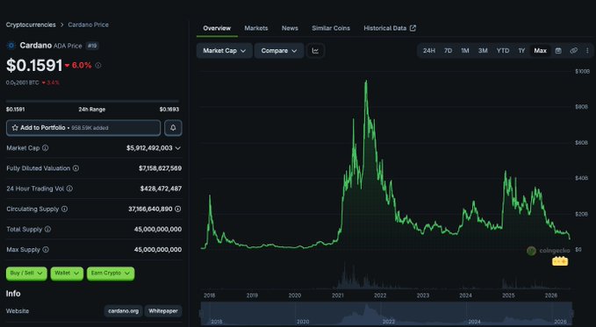Image resolution: width=596 pixels, height=327 pixels.
Task: Select the 1Y time range
Action: (521, 51)
